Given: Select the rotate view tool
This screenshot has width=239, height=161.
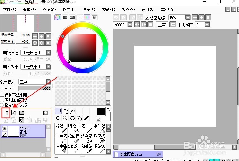Looking at the screenshot, I should [72, 118].
